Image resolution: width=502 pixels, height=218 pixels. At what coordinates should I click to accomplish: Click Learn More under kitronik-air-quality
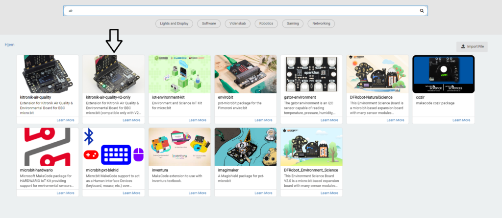65,120
